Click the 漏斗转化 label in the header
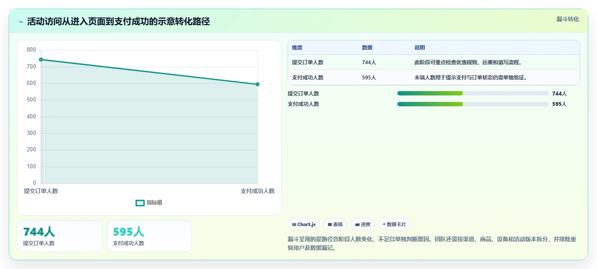The image size is (597, 269). [567, 19]
